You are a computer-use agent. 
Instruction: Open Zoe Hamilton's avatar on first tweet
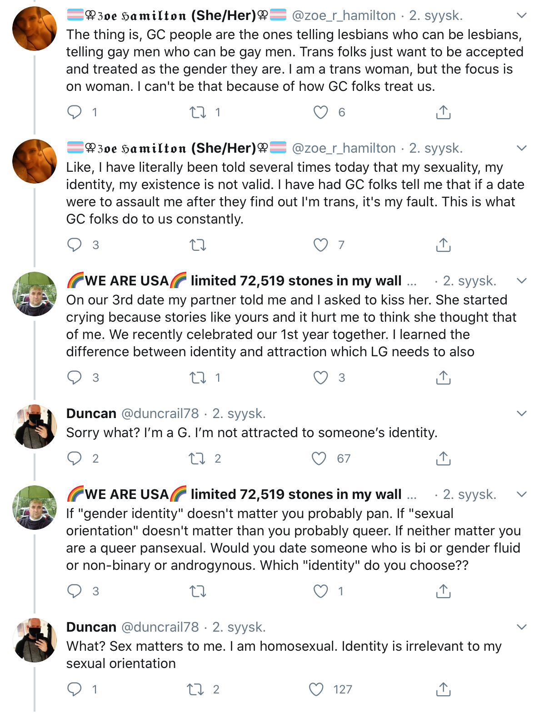click(x=35, y=28)
